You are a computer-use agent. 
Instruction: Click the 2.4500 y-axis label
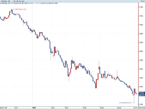141,60
